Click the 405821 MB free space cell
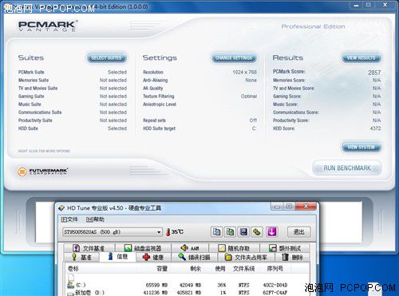The image size is (399, 296). [189, 293]
